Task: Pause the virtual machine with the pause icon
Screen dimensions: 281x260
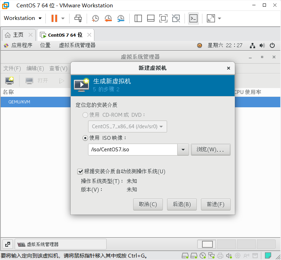Action: (x=54, y=18)
